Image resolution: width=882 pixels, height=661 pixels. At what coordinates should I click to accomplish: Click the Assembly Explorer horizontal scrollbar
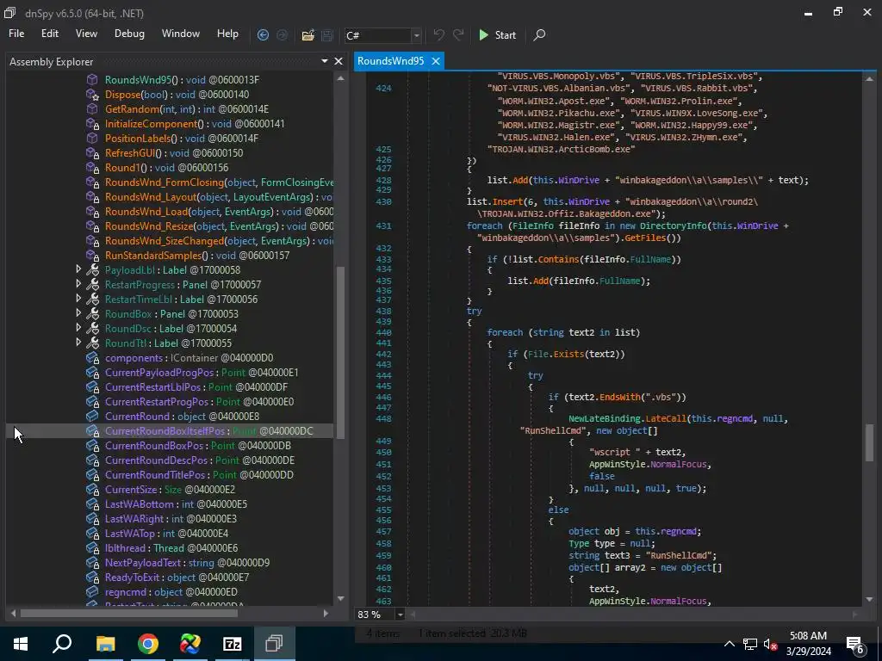pyautogui.click(x=129, y=613)
